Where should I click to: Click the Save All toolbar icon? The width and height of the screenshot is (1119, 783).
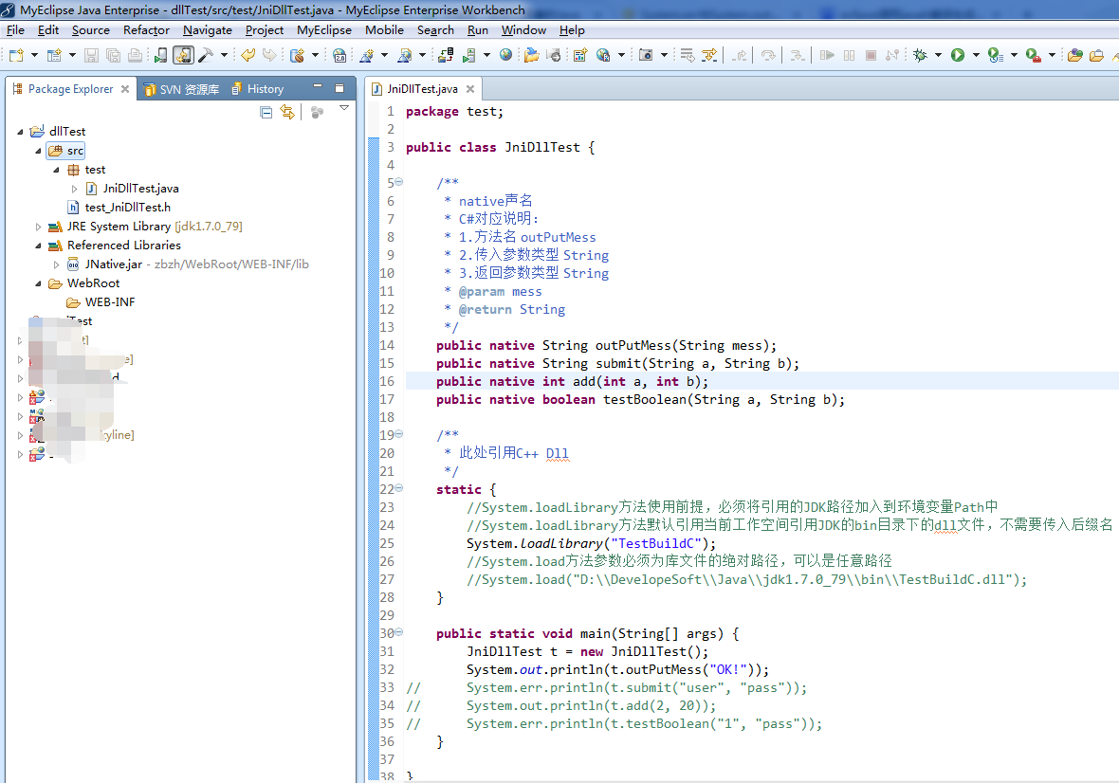coord(113,55)
